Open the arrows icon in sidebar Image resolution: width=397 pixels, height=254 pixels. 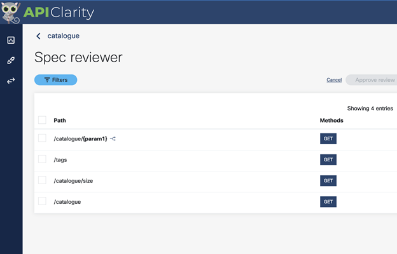point(11,81)
